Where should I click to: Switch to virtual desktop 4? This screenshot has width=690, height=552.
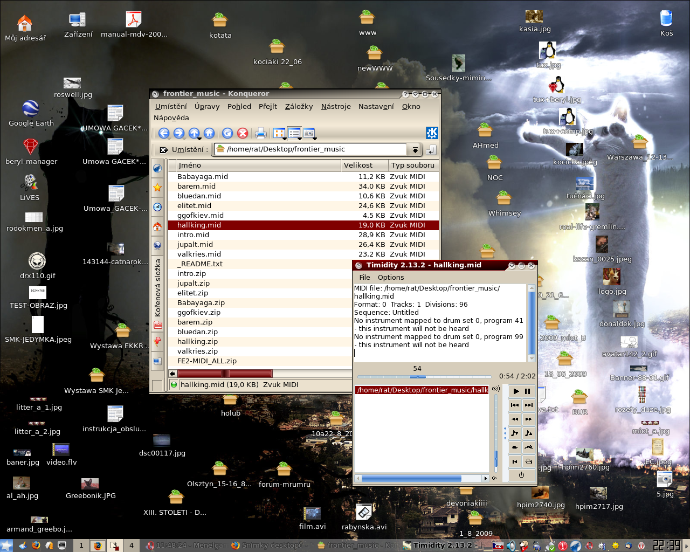pyautogui.click(x=132, y=546)
